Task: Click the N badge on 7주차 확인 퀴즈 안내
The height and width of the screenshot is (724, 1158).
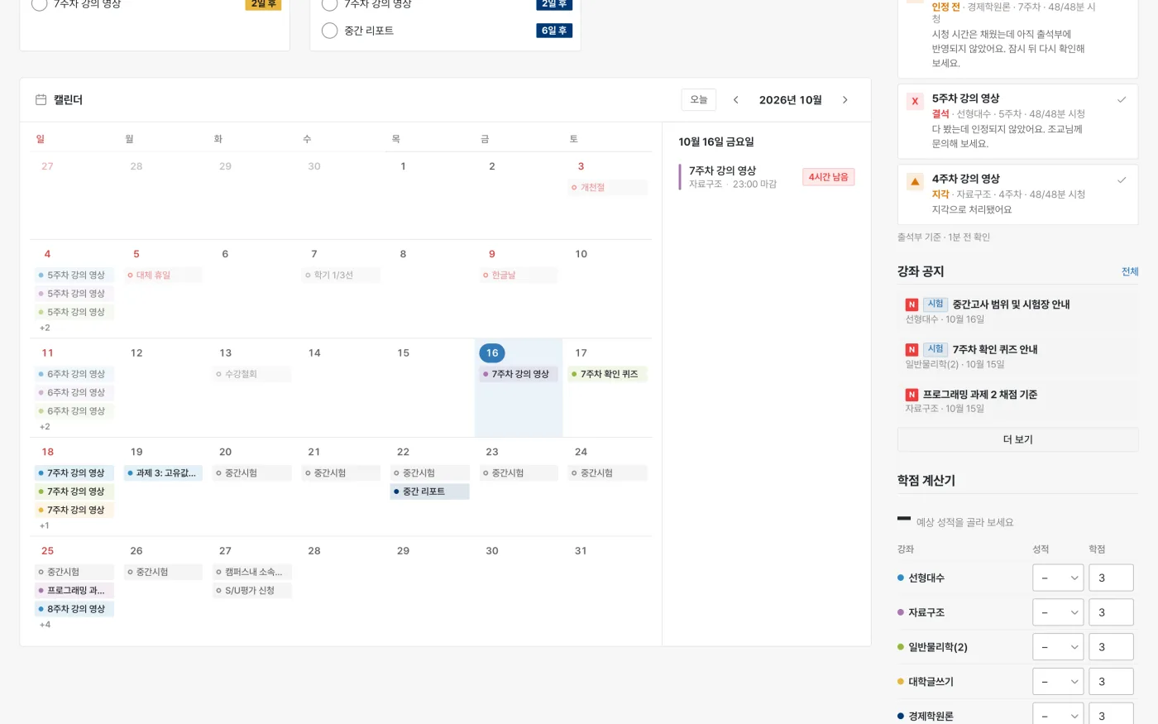Action: pos(912,350)
